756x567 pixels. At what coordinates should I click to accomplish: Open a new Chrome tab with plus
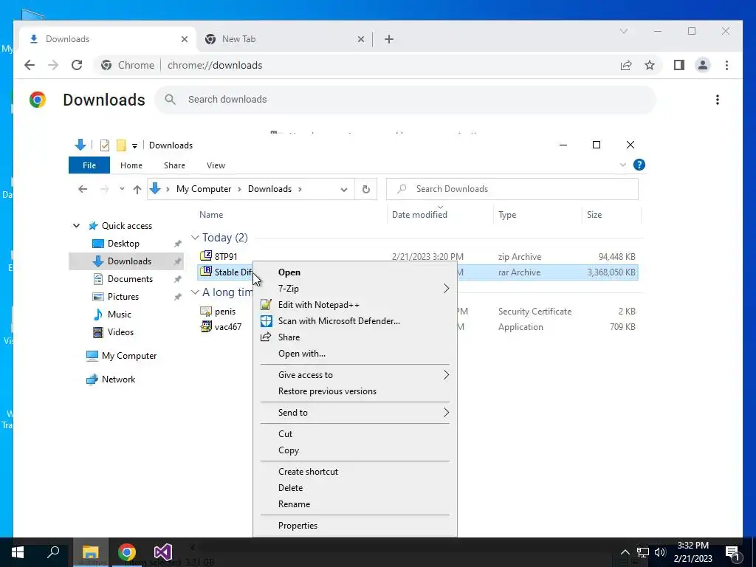(389, 39)
